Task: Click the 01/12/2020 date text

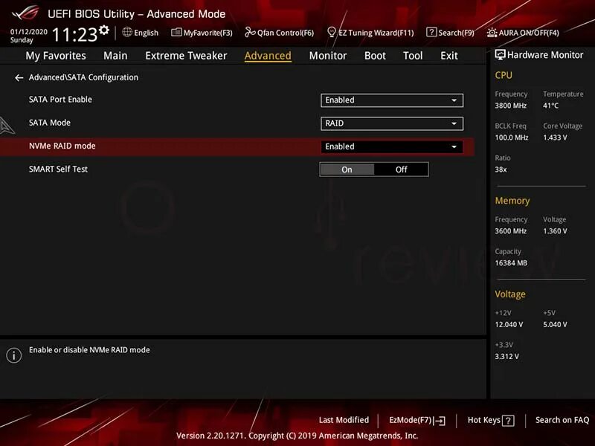Action: coord(29,32)
